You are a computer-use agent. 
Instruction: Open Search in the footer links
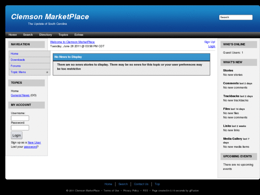pos(123,184)
